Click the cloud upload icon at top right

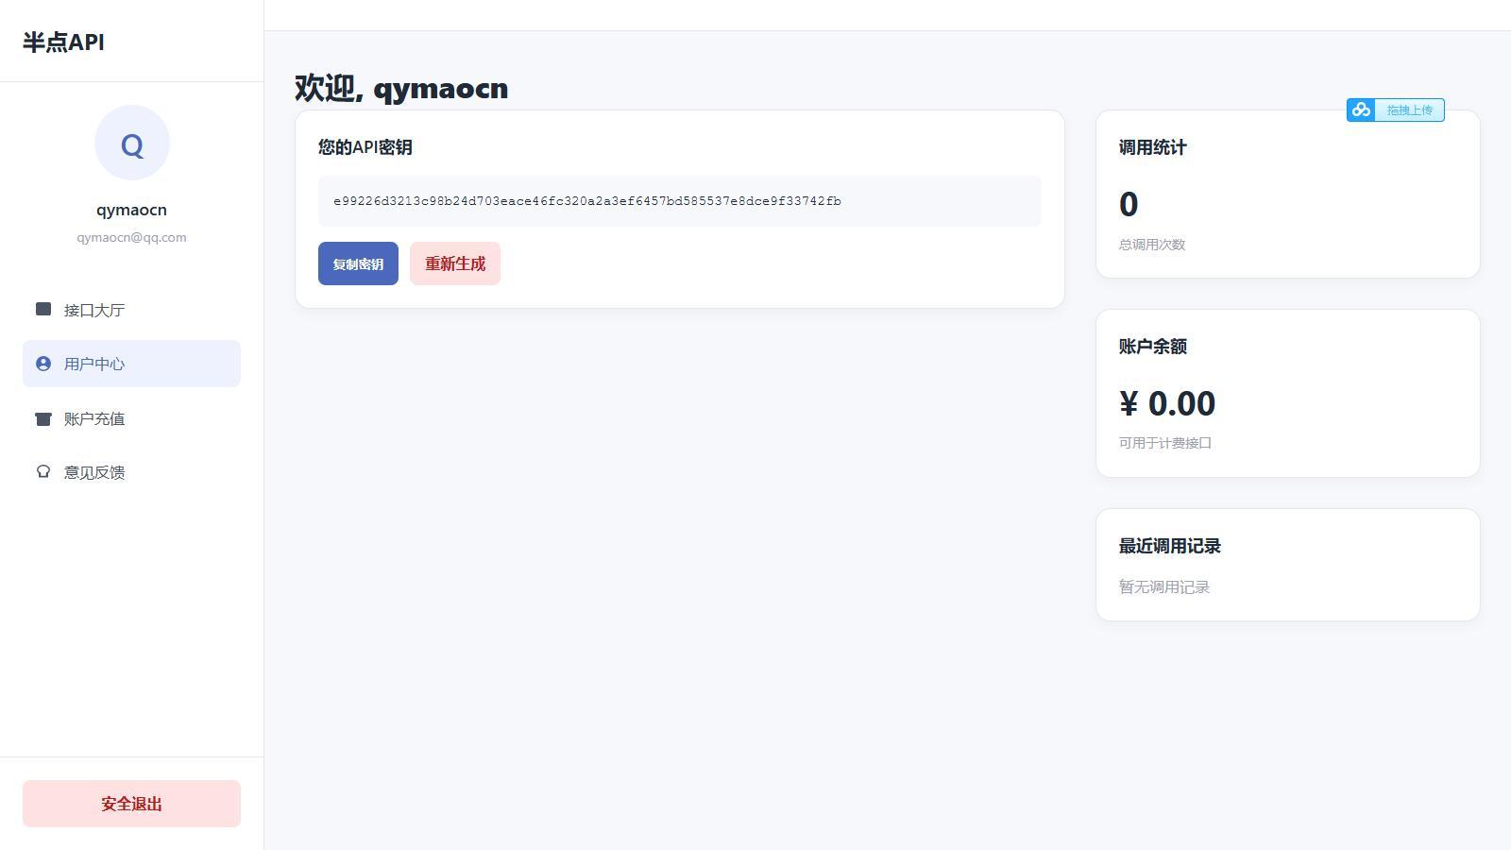coord(1361,110)
